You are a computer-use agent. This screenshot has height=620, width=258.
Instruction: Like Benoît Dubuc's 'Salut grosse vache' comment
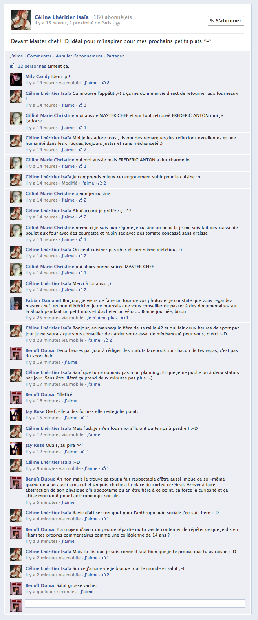coord(87,592)
